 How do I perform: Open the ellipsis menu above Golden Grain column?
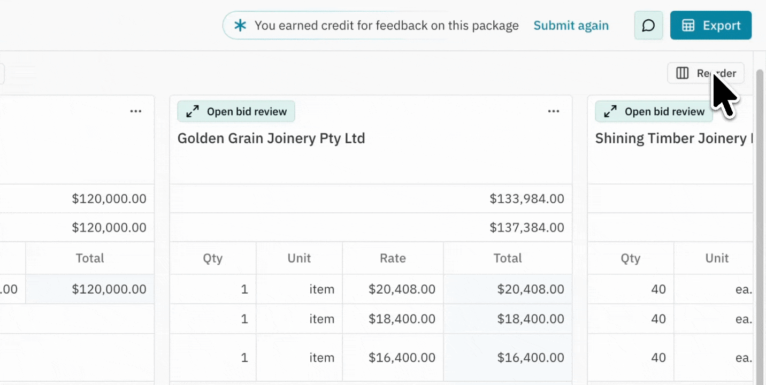click(554, 111)
